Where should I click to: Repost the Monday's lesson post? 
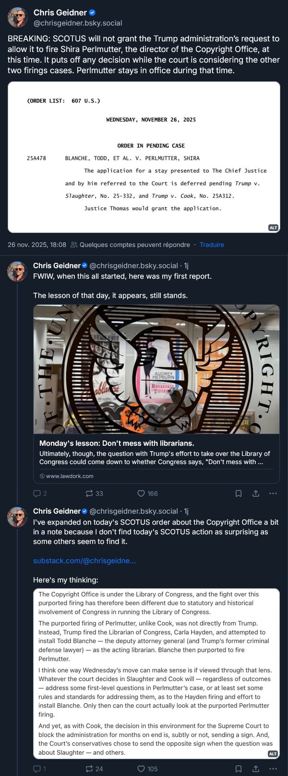[x=89, y=493]
